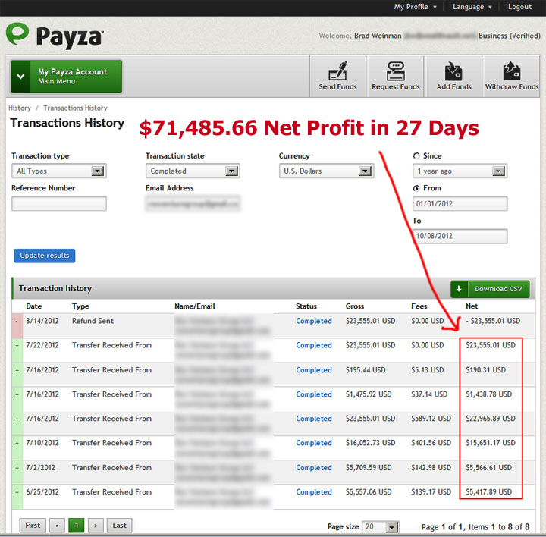The width and height of the screenshot is (546, 537).
Task: Click the Request Funds icon
Action: click(396, 71)
